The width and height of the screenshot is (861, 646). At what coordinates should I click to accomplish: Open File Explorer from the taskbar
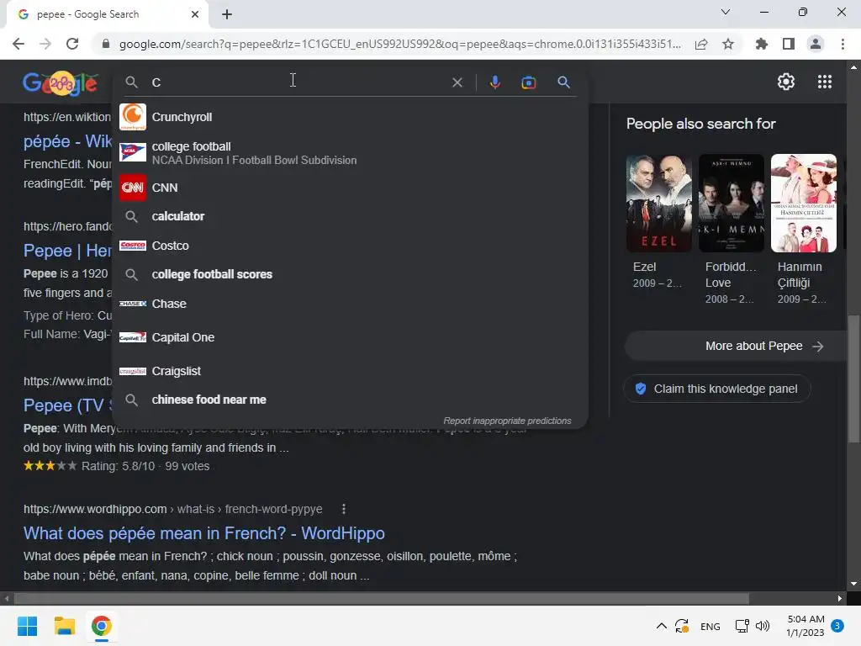(64, 626)
